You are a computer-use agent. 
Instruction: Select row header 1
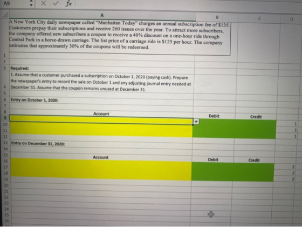click(x=4, y=55)
